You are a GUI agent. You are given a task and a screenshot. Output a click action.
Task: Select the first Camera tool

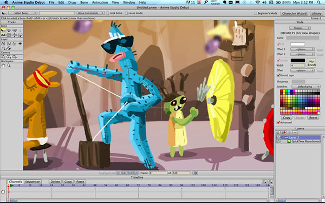tap(3, 57)
